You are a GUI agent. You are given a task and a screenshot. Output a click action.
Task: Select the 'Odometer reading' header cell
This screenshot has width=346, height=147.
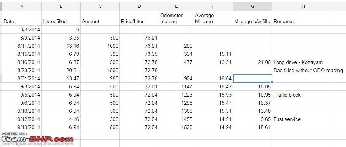176,18
